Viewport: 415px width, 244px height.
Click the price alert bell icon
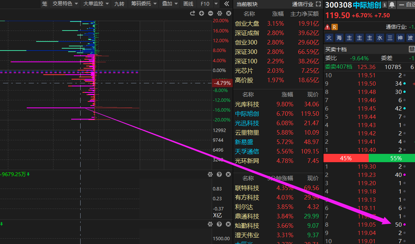(x=392, y=5)
